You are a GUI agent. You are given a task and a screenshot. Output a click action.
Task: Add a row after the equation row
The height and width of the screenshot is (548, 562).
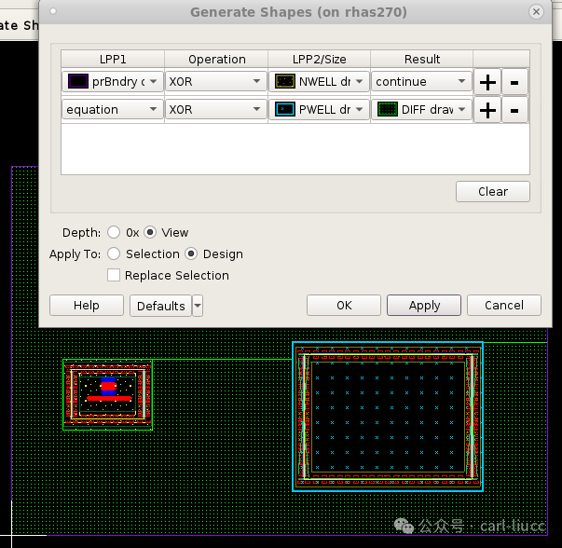point(487,110)
